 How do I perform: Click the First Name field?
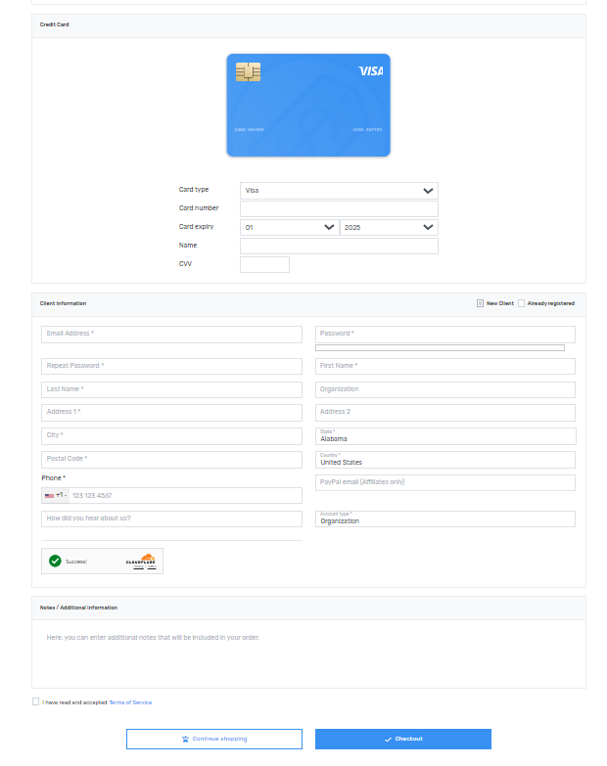point(445,367)
